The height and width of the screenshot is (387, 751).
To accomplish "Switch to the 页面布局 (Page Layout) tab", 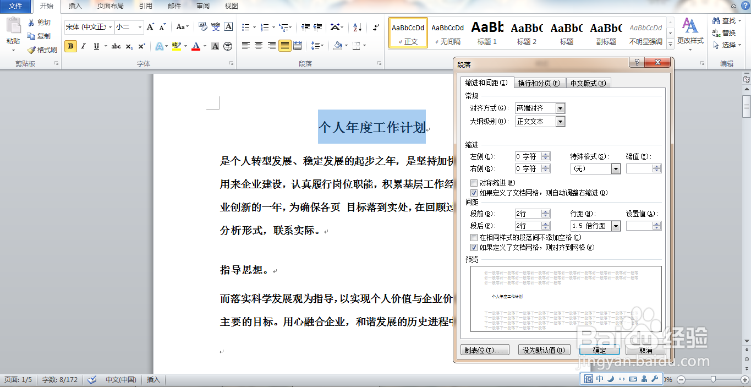I will (x=110, y=6).
